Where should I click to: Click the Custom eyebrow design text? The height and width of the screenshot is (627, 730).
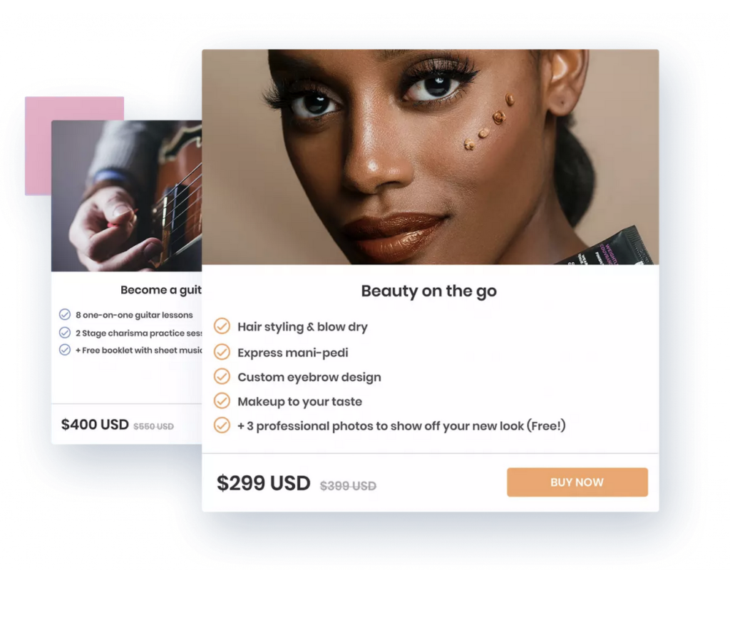pos(309,377)
